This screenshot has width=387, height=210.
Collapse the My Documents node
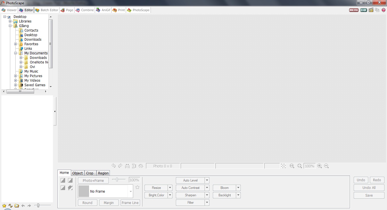pos(16,53)
